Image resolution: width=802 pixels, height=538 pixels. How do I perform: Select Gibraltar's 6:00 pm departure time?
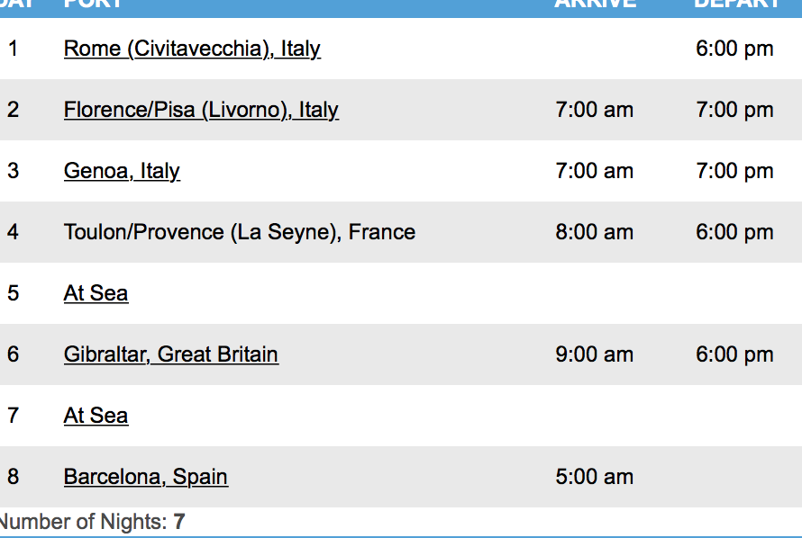(x=734, y=354)
